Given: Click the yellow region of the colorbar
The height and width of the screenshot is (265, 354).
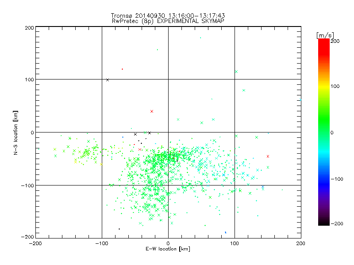Looking at the screenshot, I should coord(324,86).
